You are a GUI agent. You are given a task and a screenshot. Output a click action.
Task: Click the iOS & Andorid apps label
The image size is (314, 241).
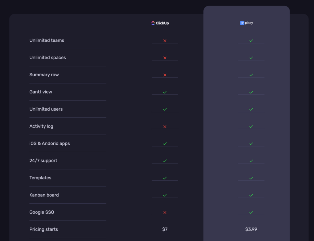50,143
